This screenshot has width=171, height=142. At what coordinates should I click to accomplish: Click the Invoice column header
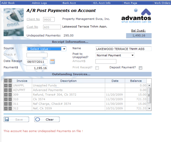(x=22, y=81)
